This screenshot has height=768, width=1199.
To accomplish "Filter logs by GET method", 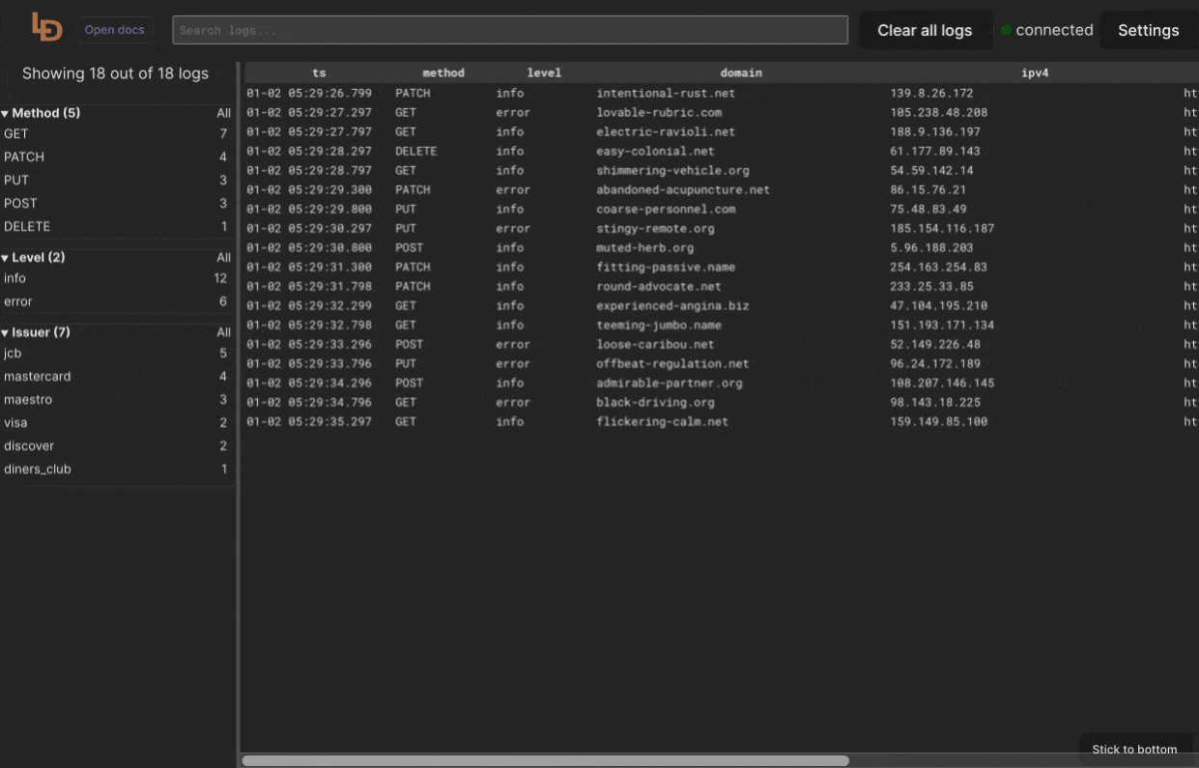I will pos(16,134).
